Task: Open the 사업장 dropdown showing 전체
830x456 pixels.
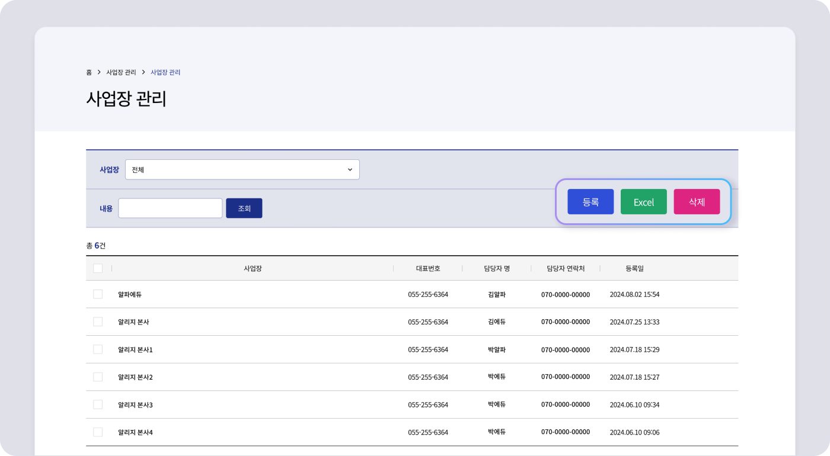Action: tap(242, 169)
